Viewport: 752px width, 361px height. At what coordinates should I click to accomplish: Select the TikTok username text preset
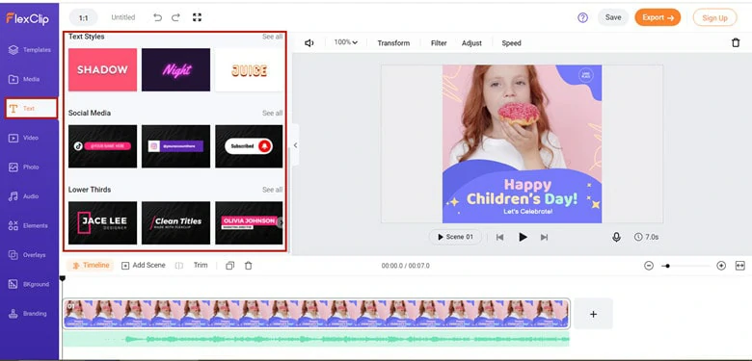pyautogui.click(x=102, y=146)
